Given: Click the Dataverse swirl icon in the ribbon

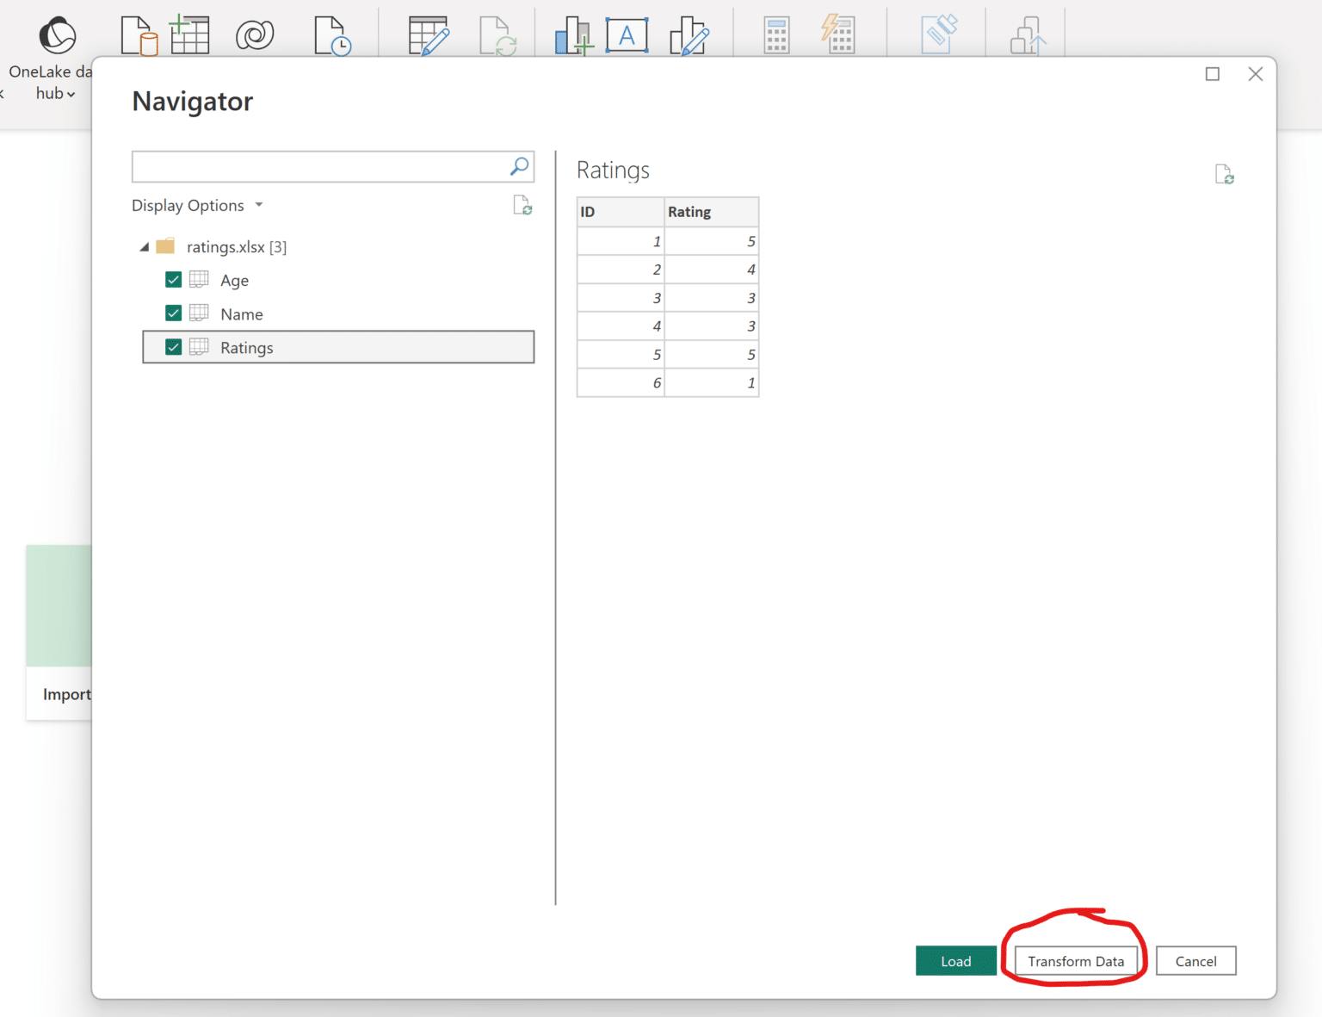Looking at the screenshot, I should point(255,34).
